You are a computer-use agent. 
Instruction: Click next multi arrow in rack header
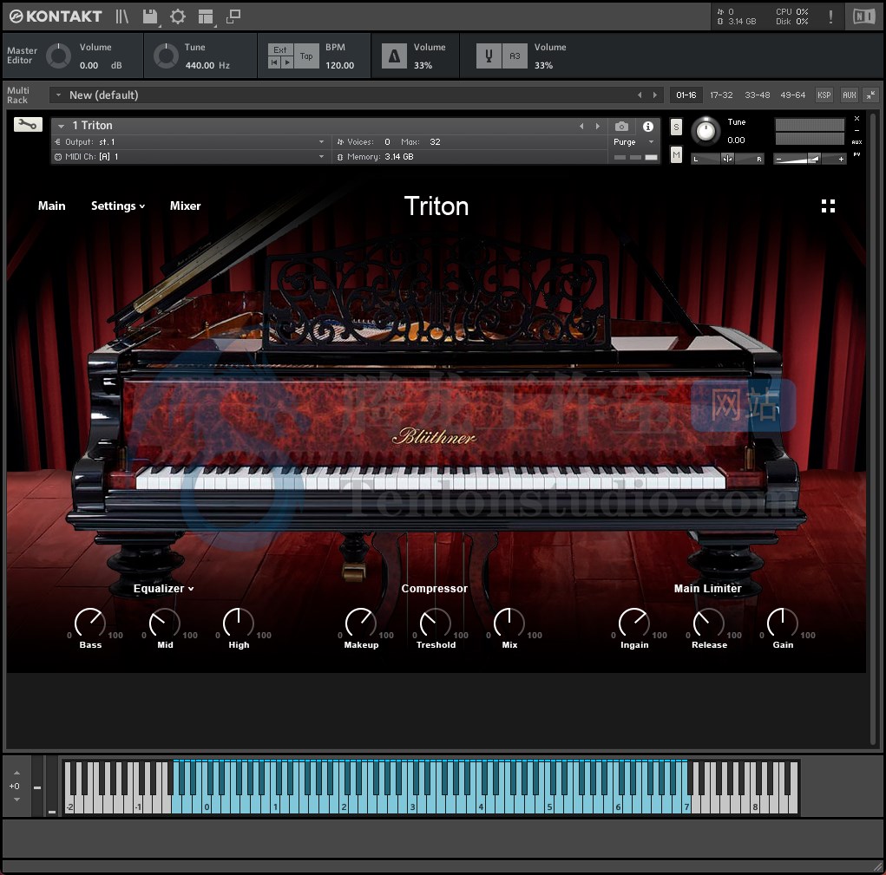655,95
